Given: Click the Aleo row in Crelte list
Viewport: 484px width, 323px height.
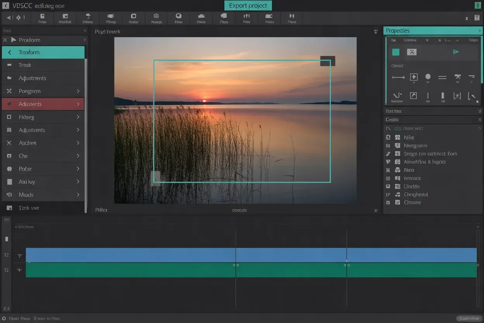Looking at the screenshot, I should (433, 170).
